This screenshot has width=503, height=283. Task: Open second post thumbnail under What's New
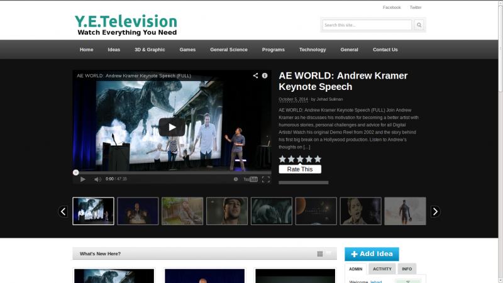click(205, 276)
